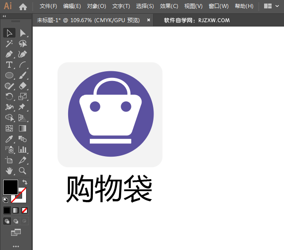Open the 窗口(W) menu
The height and width of the screenshot is (250, 284).
(x=219, y=6)
